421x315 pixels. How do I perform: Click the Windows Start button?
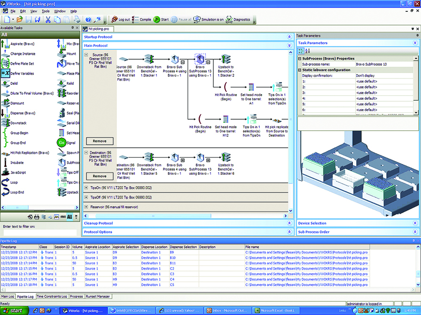(x=14, y=311)
